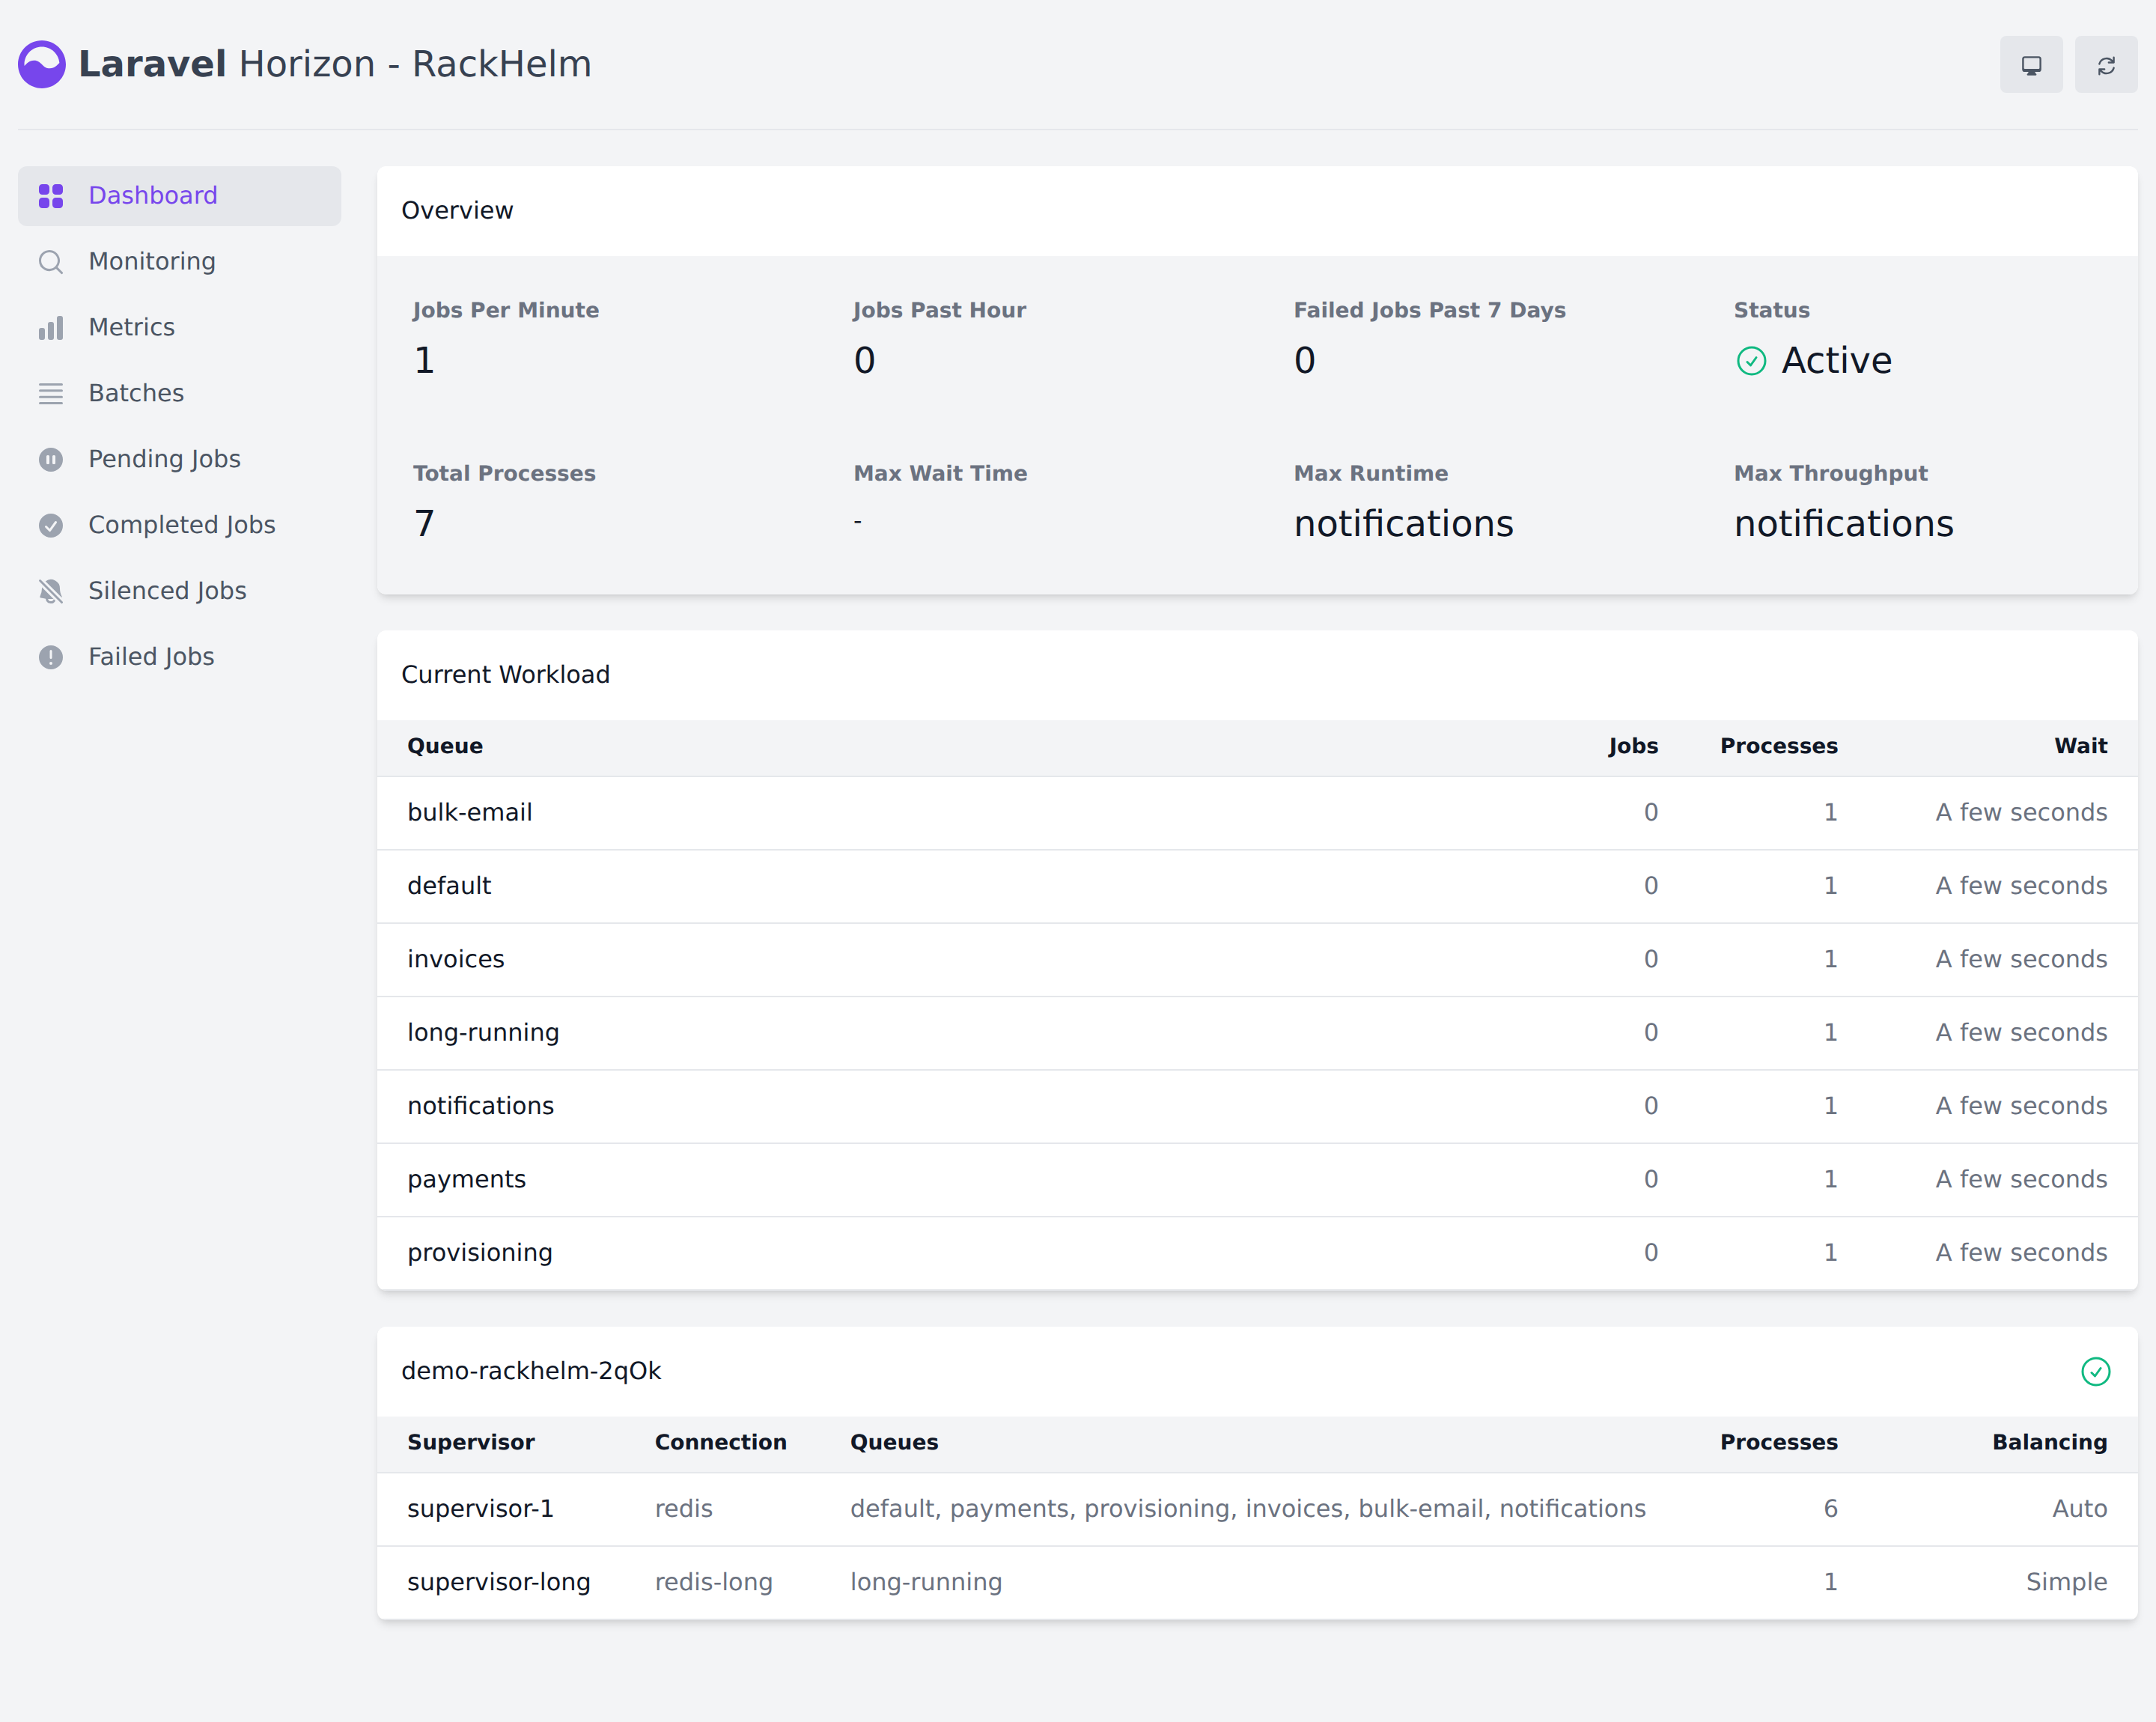Viewport: 2156px width, 1722px height.
Task: Open Silenced Jobs page
Action: tap(179, 592)
